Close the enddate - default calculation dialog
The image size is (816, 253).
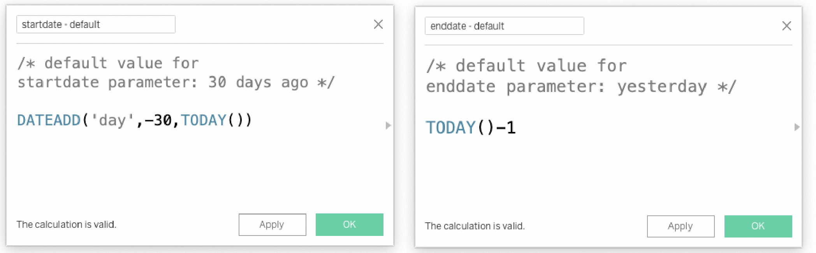786,26
